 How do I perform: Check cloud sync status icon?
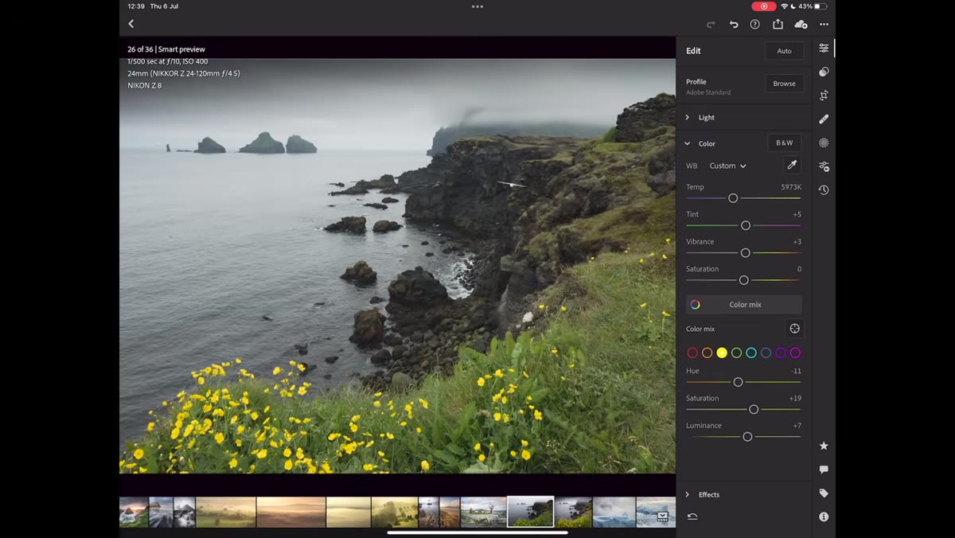pos(801,25)
